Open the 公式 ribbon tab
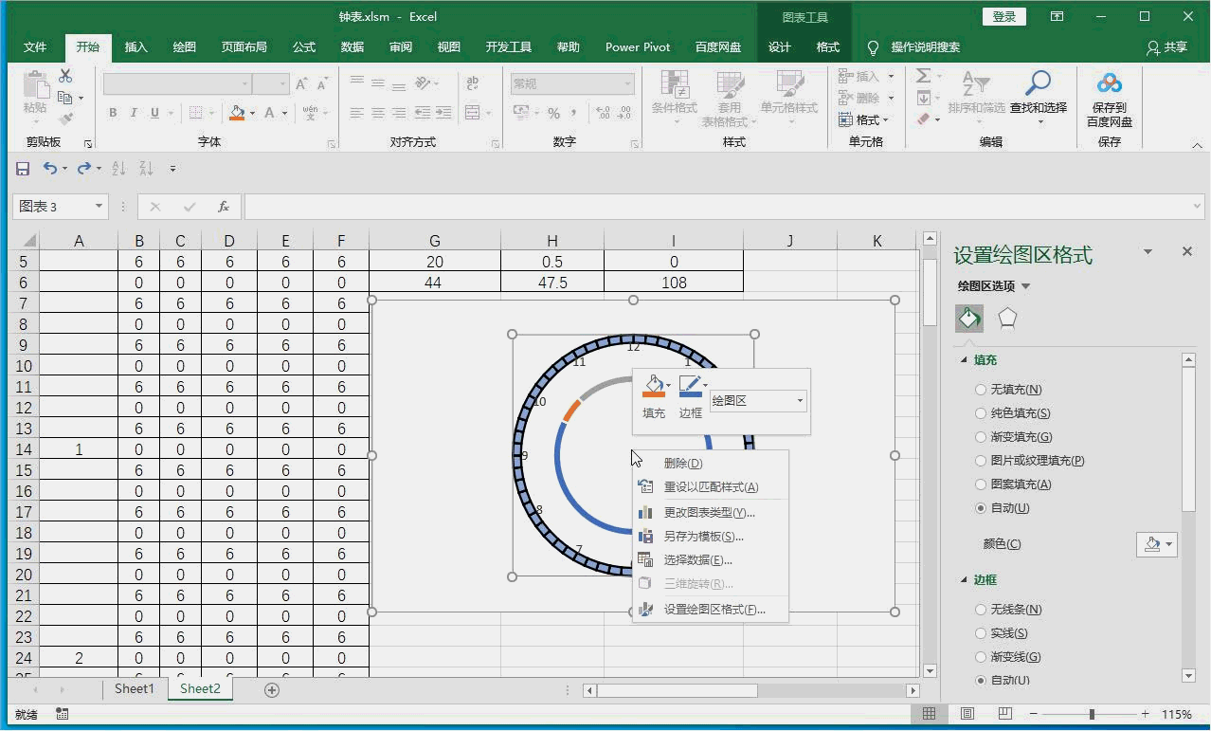 tap(304, 47)
